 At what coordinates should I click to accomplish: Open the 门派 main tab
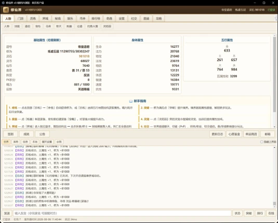coord(21,18)
